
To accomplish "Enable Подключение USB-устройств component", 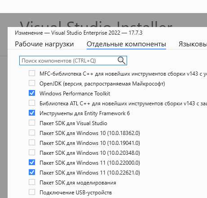I will click(x=32, y=192).
